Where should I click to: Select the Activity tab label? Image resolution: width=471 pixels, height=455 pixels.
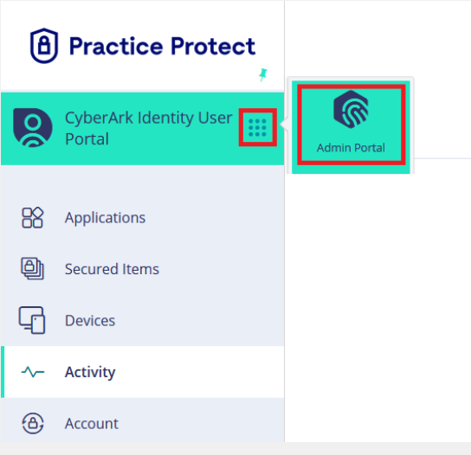coord(90,372)
